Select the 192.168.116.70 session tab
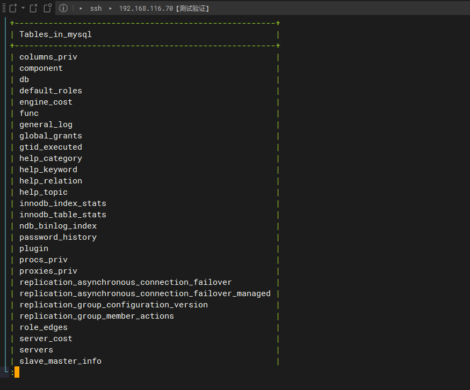 164,9
